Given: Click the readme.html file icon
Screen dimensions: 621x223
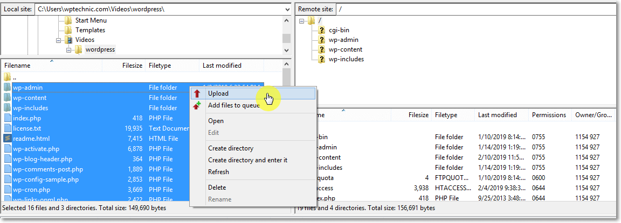Looking at the screenshot, I should (8, 139).
